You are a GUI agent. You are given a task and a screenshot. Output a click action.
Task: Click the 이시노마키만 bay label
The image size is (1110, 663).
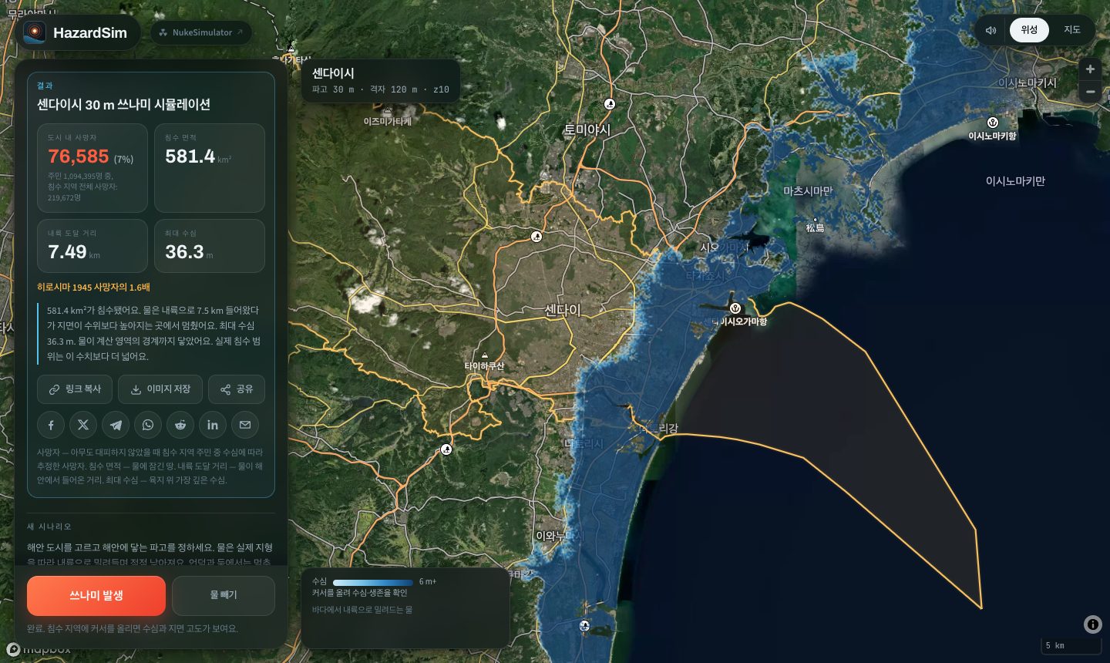click(1015, 181)
